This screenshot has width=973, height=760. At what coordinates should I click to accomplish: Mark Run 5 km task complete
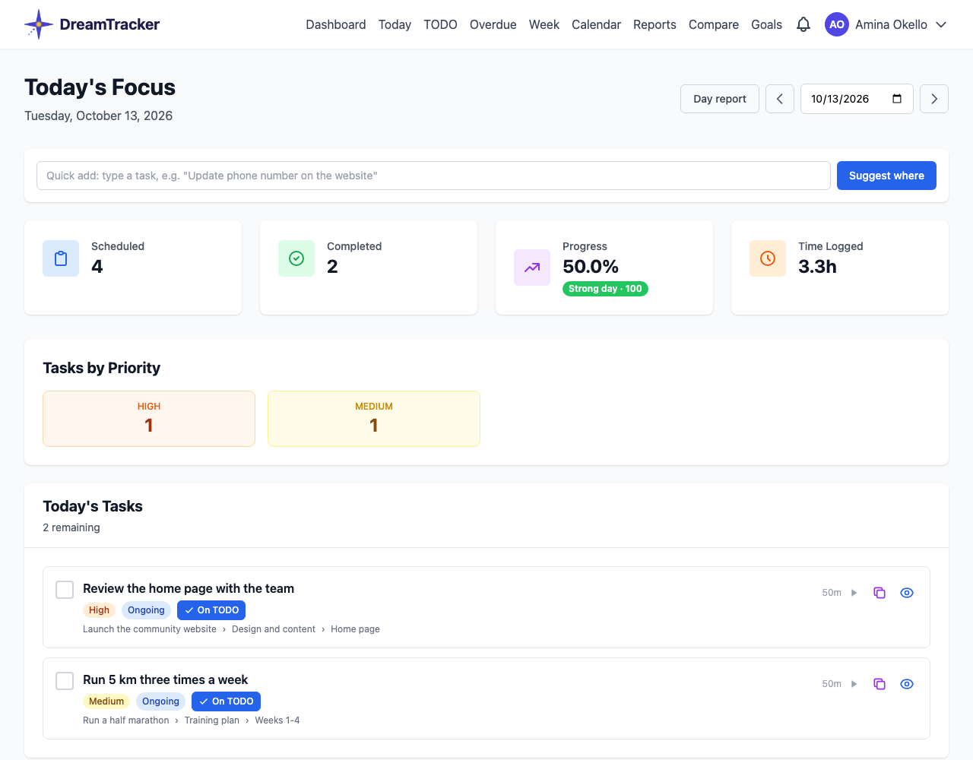tap(65, 681)
